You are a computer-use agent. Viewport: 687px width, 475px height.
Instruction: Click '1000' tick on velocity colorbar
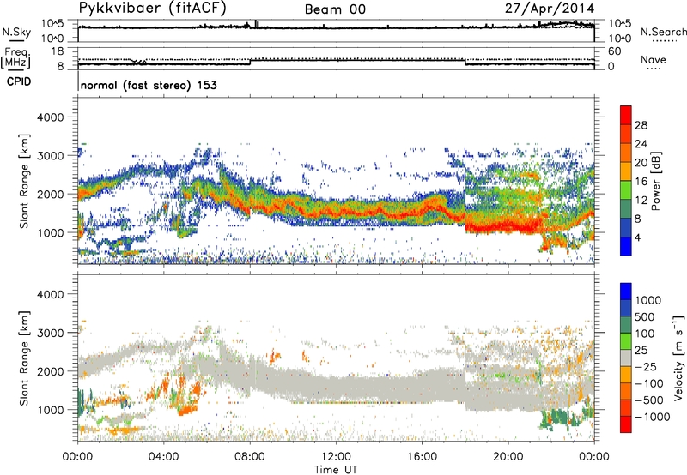click(648, 300)
